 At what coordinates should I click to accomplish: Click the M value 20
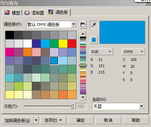[x=133, y=66]
